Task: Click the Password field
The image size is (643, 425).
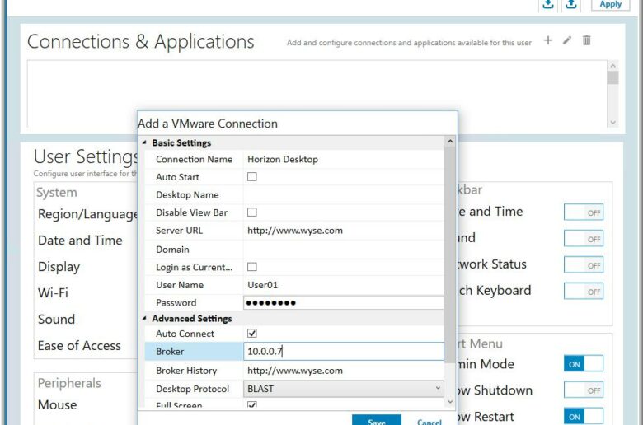Action: [343, 302]
